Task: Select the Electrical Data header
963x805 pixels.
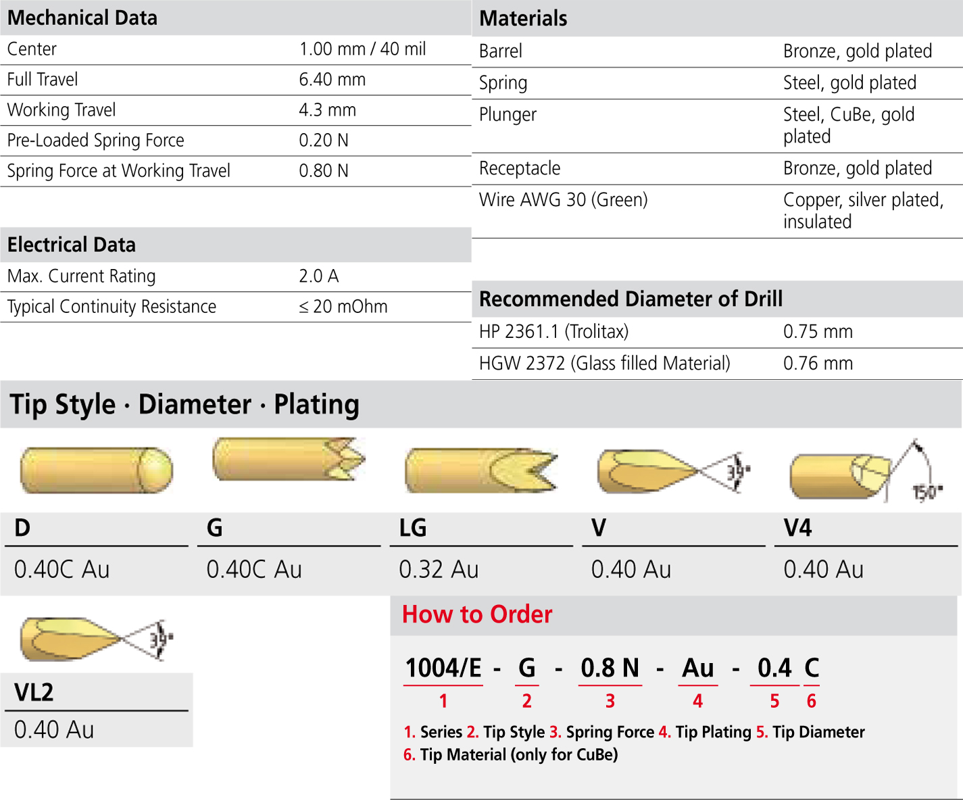Action: tap(72, 245)
